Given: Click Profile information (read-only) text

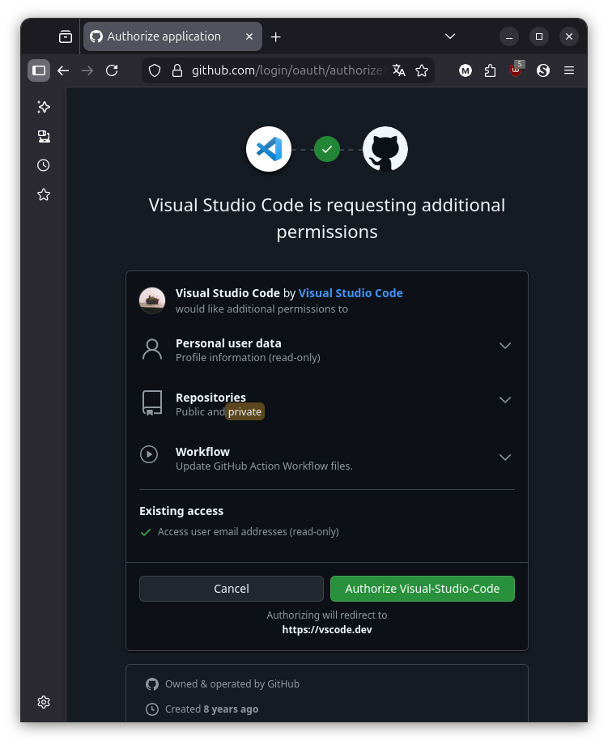Looking at the screenshot, I should [248, 357].
